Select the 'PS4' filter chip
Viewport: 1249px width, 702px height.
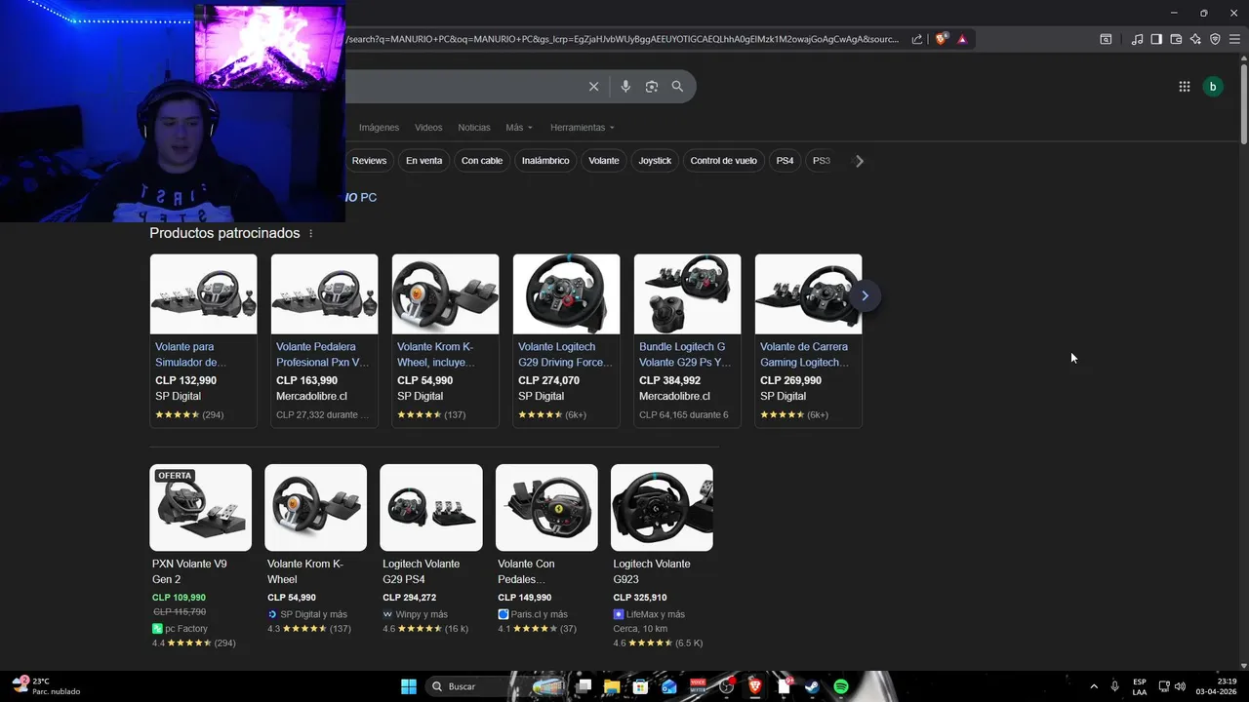(x=785, y=161)
